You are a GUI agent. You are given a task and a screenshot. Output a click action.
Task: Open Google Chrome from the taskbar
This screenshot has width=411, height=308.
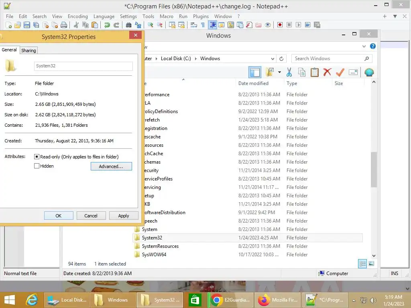pos(230,300)
